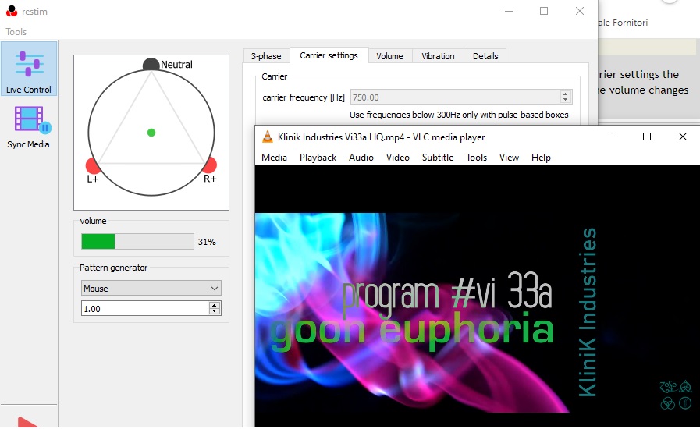Maximize the restim window
The width and height of the screenshot is (700, 429).
point(544,11)
